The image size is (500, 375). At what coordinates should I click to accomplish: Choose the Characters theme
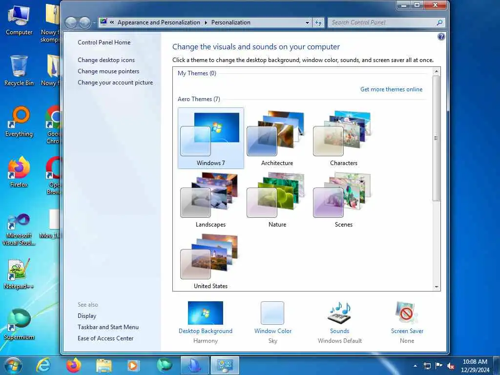pyautogui.click(x=343, y=138)
